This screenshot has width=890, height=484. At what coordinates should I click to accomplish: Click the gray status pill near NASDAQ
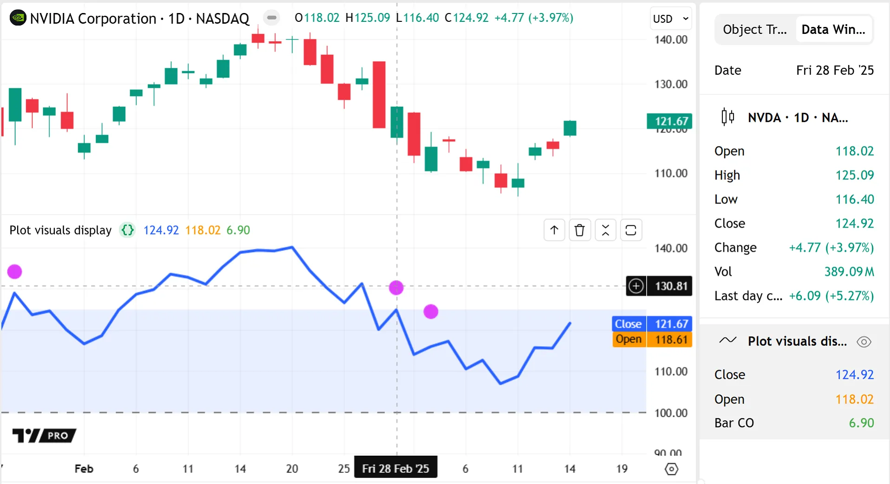272,18
